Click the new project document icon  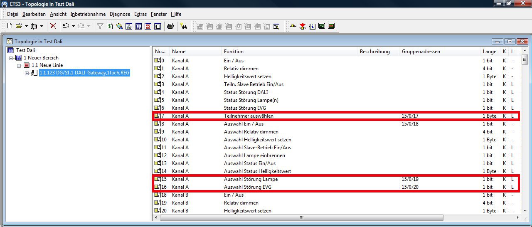[x=10, y=26]
